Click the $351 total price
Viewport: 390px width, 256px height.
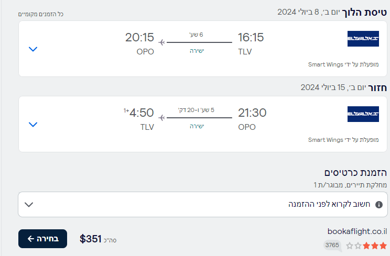90,239
